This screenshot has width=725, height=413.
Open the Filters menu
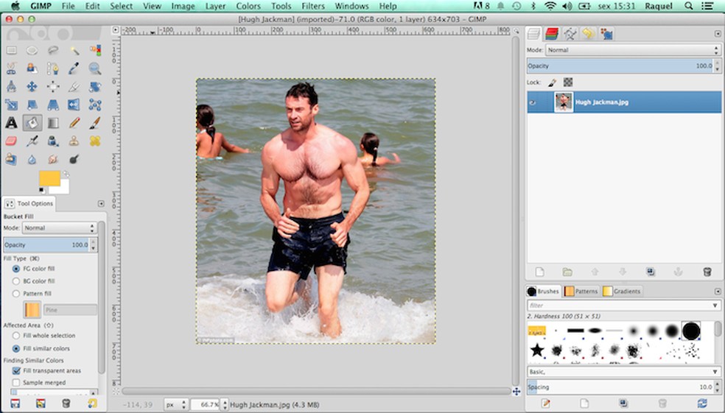coord(313,6)
